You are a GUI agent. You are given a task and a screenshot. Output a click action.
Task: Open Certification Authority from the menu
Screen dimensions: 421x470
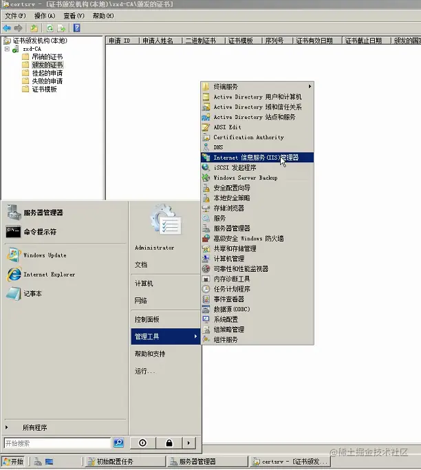257,137
